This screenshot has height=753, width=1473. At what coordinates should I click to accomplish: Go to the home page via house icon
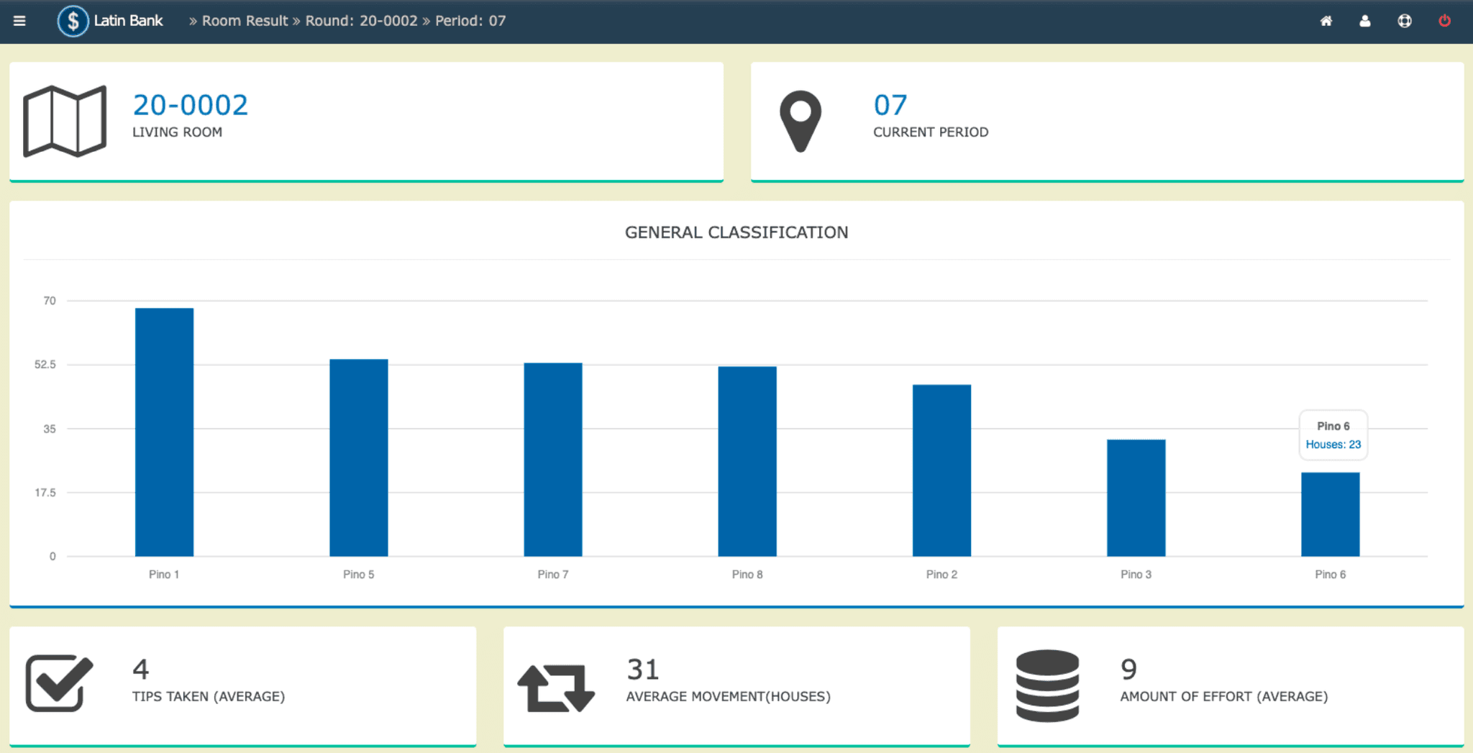pyautogui.click(x=1326, y=21)
